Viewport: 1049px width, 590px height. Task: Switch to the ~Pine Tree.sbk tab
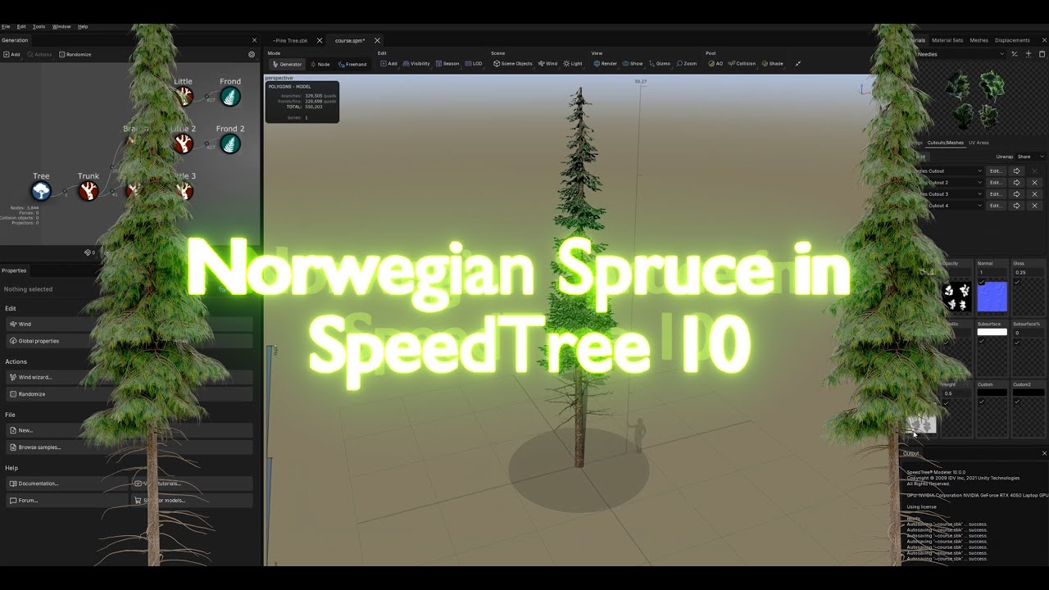coord(291,40)
